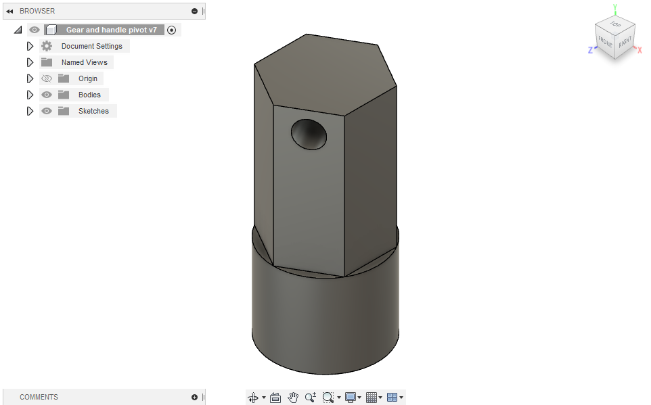This screenshot has width=651, height=405.
Task: Show the Origin folder visibility
Action: pos(46,78)
